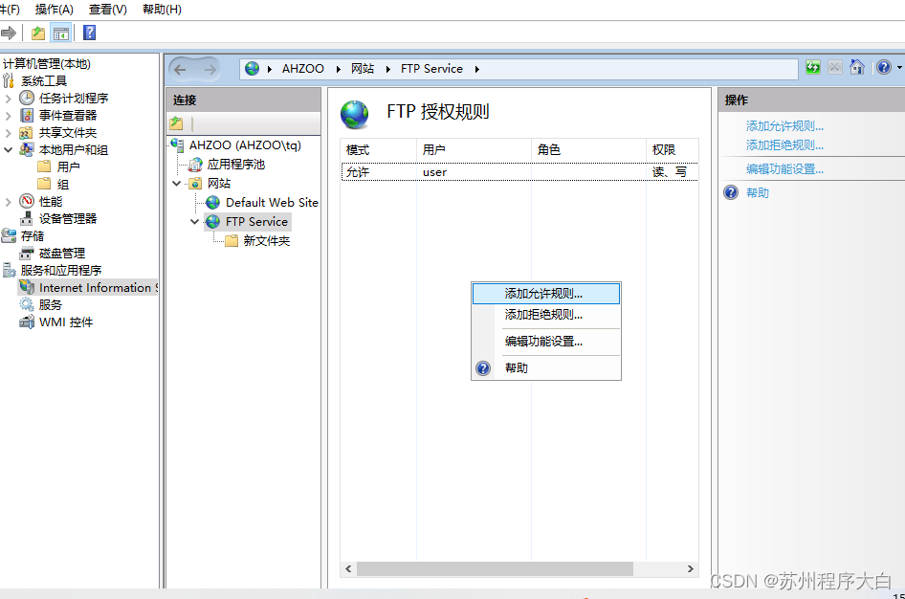The image size is (905, 599).
Task: Open the toolbar help question-mark icon
Action: coord(90,33)
